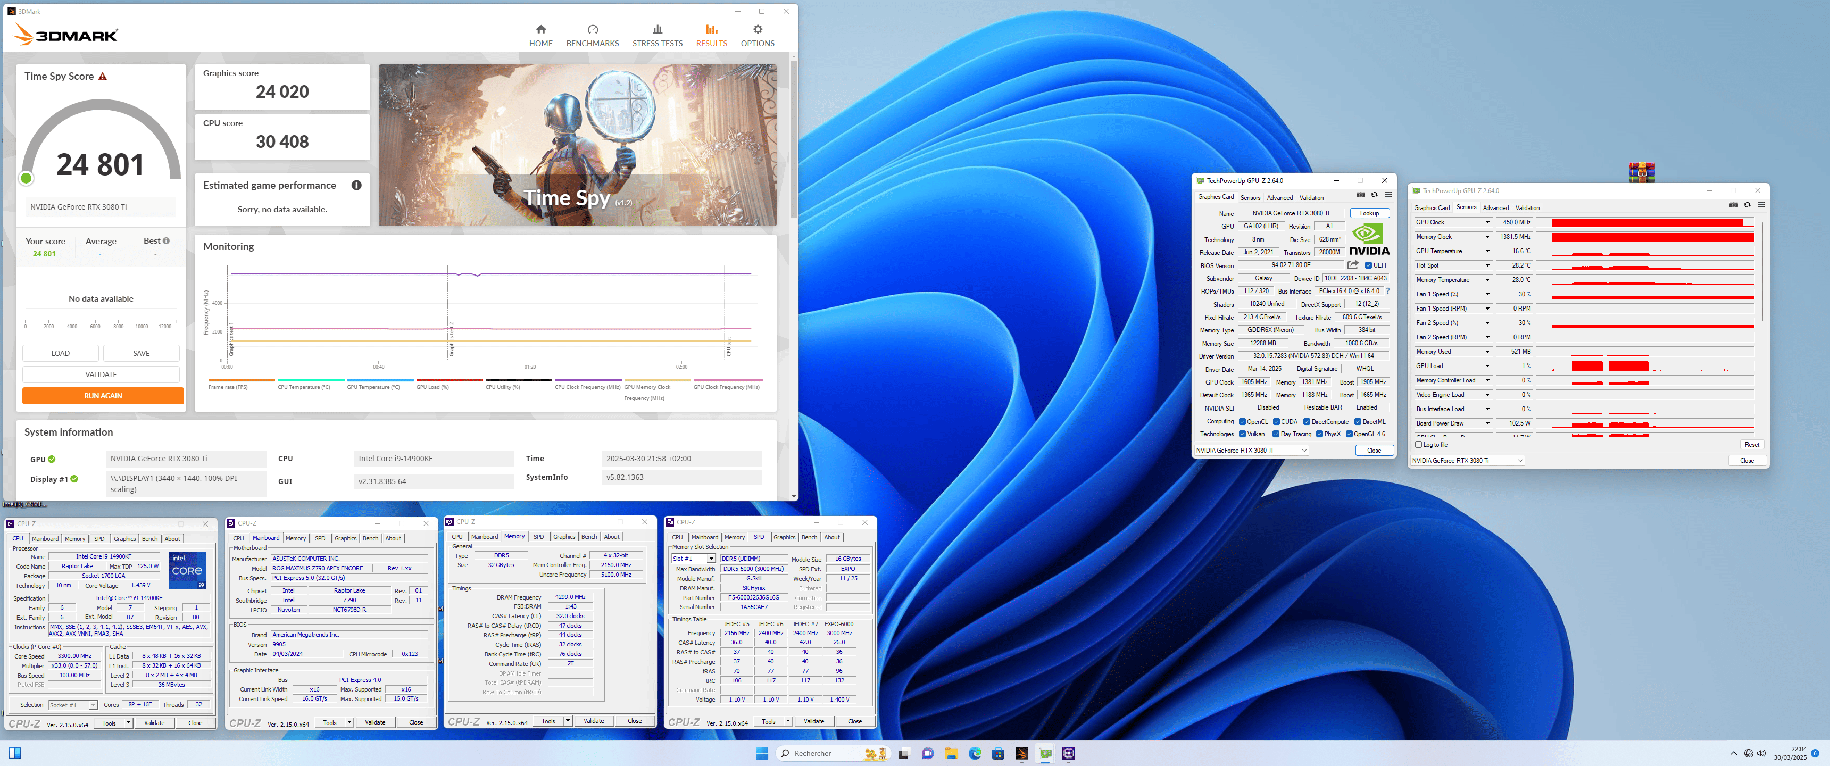The height and width of the screenshot is (766, 1830).
Task: Open Task View on the taskbar
Action: pos(904,753)
